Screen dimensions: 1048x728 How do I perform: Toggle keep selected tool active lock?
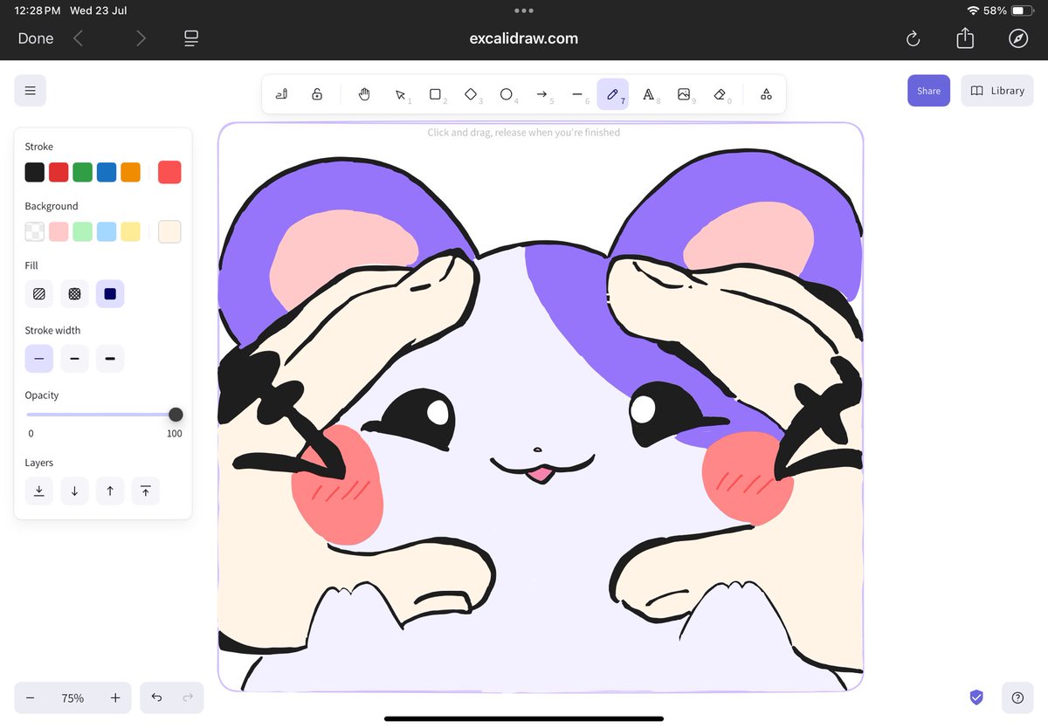(x=317, y=94)
